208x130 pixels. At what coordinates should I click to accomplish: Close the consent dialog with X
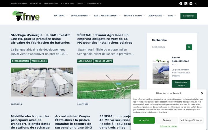(x=202, y=93)
